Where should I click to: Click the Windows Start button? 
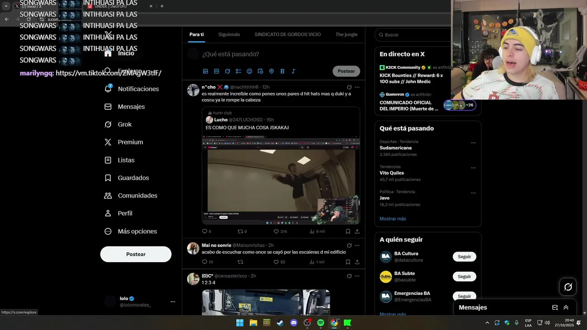240,323
